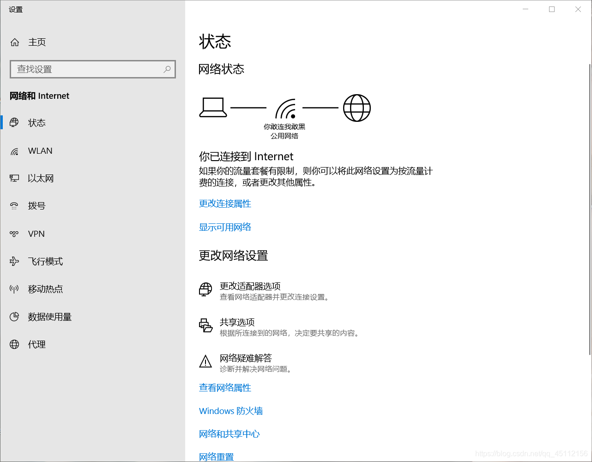This screenshot has height=462, width=592.
Task: Maximize the 设置 window
Action: (x=552, y=9)
